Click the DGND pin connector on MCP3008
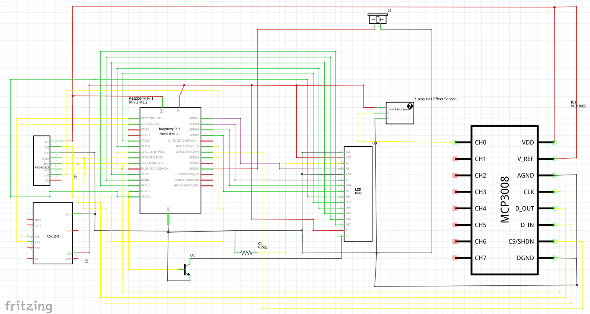Image resolution: width=590 pixels, height=314 pixels. click(x=554, y=258)
